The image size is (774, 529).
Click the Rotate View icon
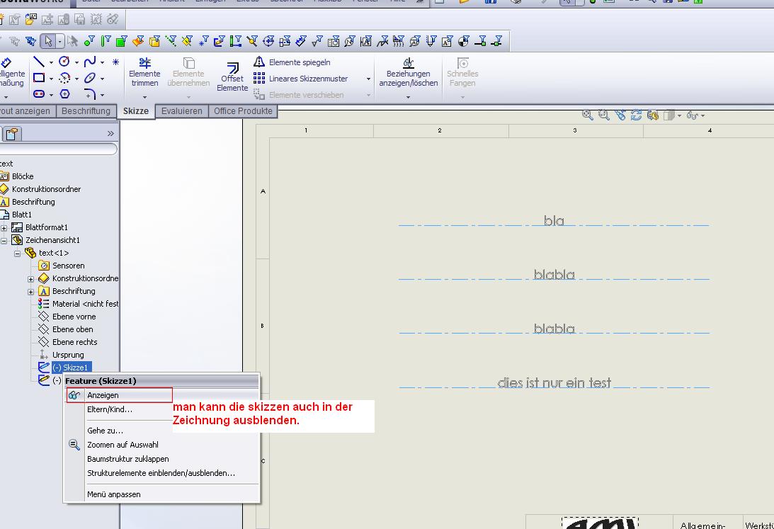(637, 115)
